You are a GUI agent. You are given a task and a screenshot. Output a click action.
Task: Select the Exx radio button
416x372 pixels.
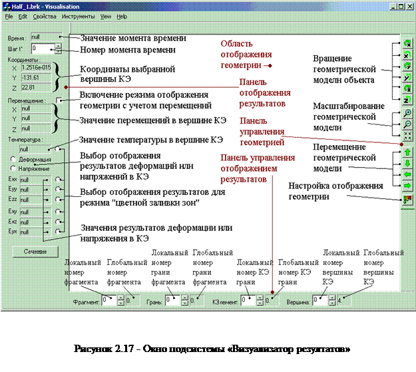[x=57, y=180]
